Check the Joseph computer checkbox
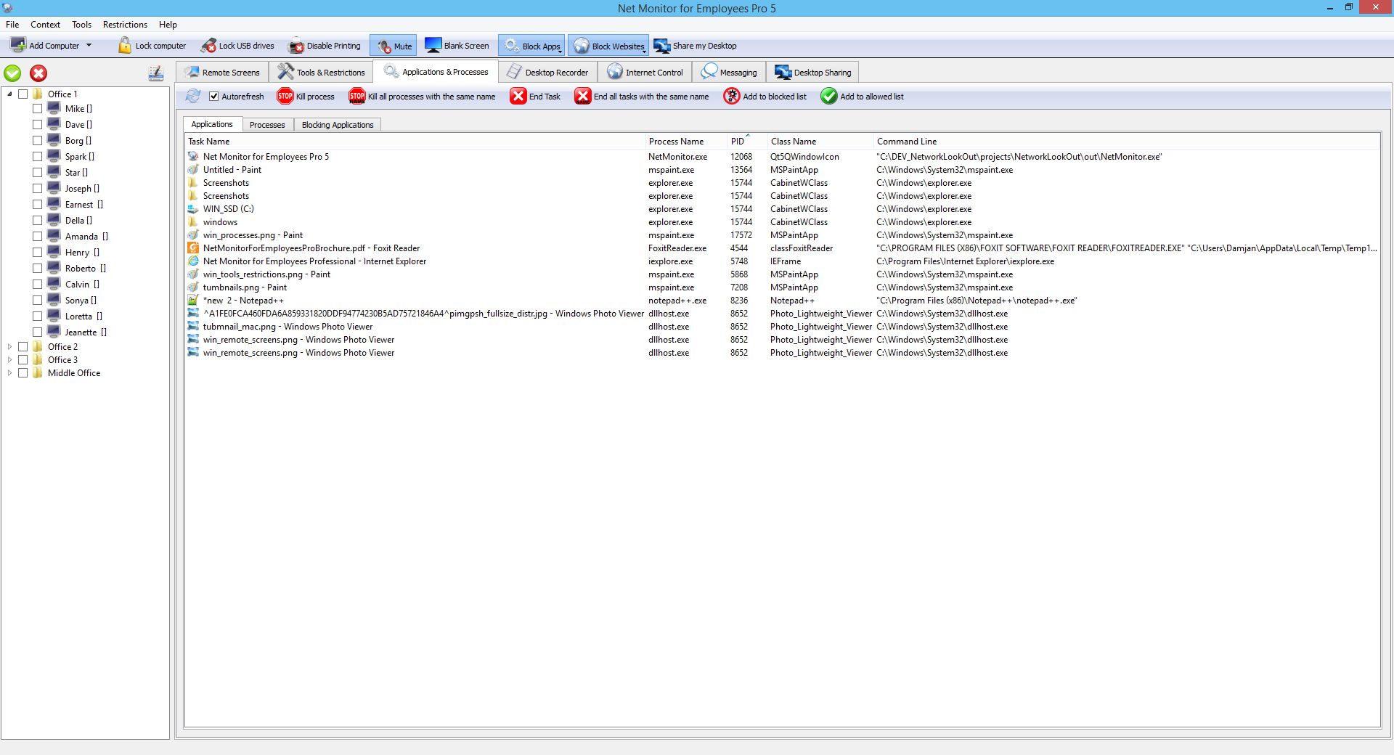Image resolution: width=1394 pixels, height=755 pixels. [x=37, y=188]
